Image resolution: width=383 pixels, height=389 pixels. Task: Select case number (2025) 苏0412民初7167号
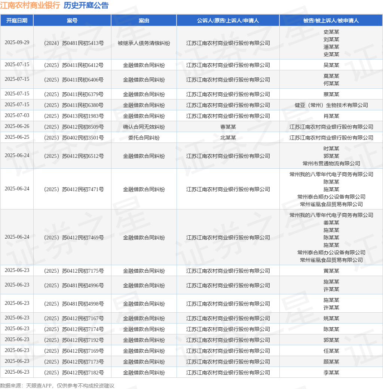tap(74, 319)
